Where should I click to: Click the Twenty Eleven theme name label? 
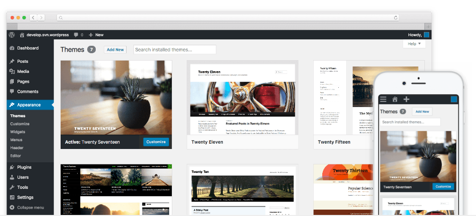207,142
